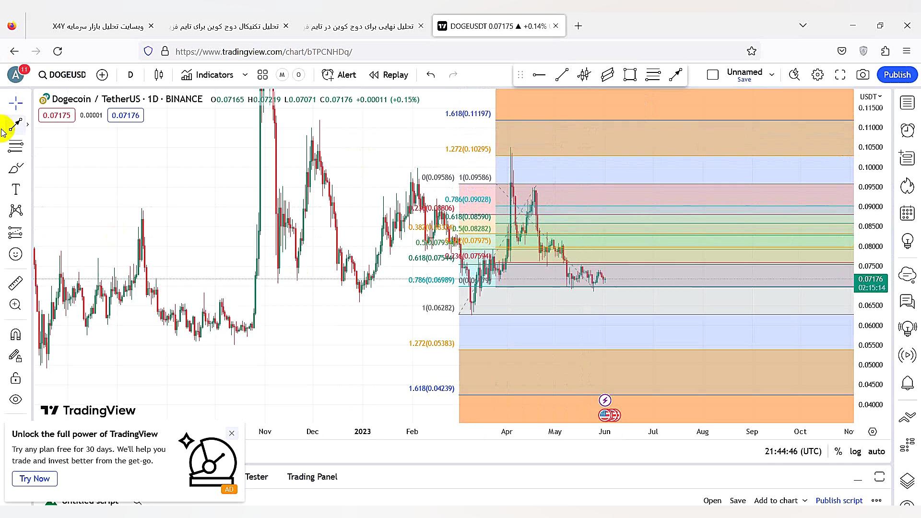This screenshot has width=921, height=518.
Task: Pick rectangle tool from favorites toolbar
Action: tap(630, 75)
